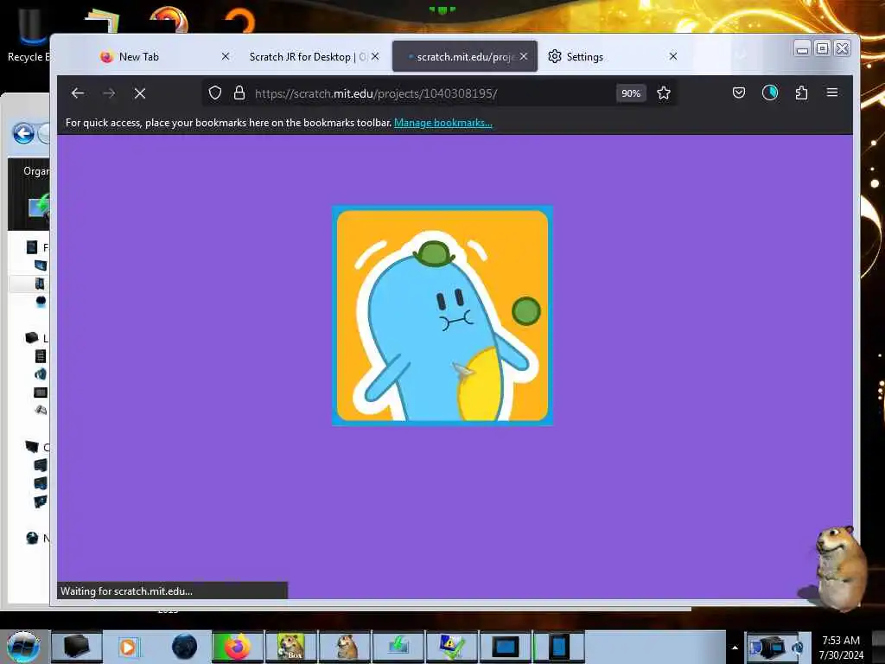885x664 pixels.
Task: Close the scratch.mit.edu project tab
Action: tap(524, 56)
